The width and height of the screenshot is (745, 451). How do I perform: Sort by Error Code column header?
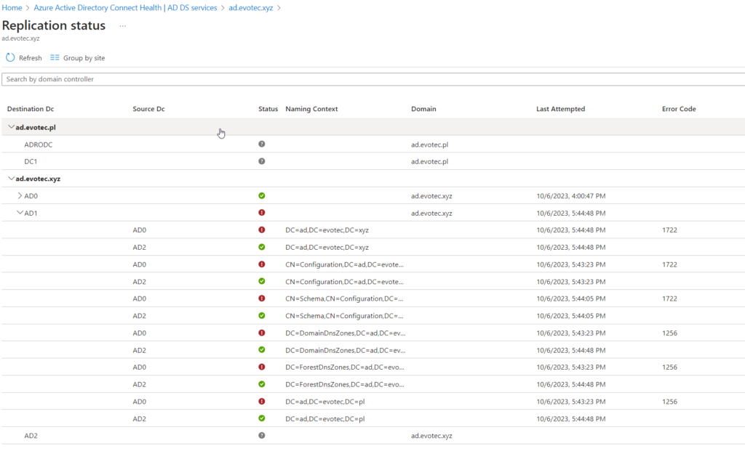679,109
